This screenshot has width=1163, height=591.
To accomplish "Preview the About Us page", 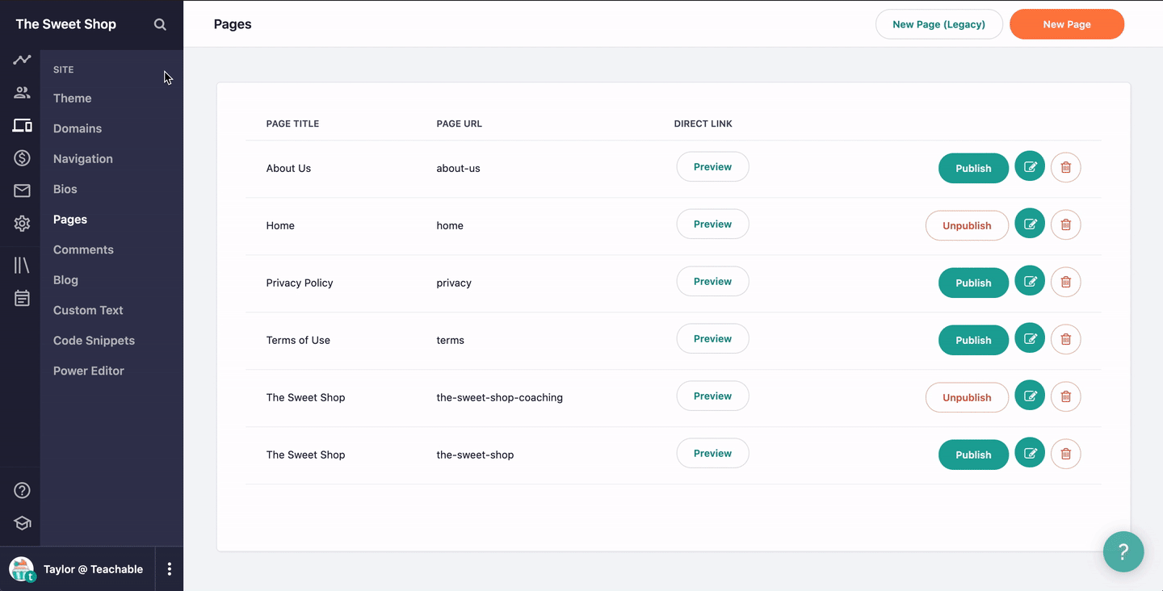I will pyautogui.click(x=712, y=167).
